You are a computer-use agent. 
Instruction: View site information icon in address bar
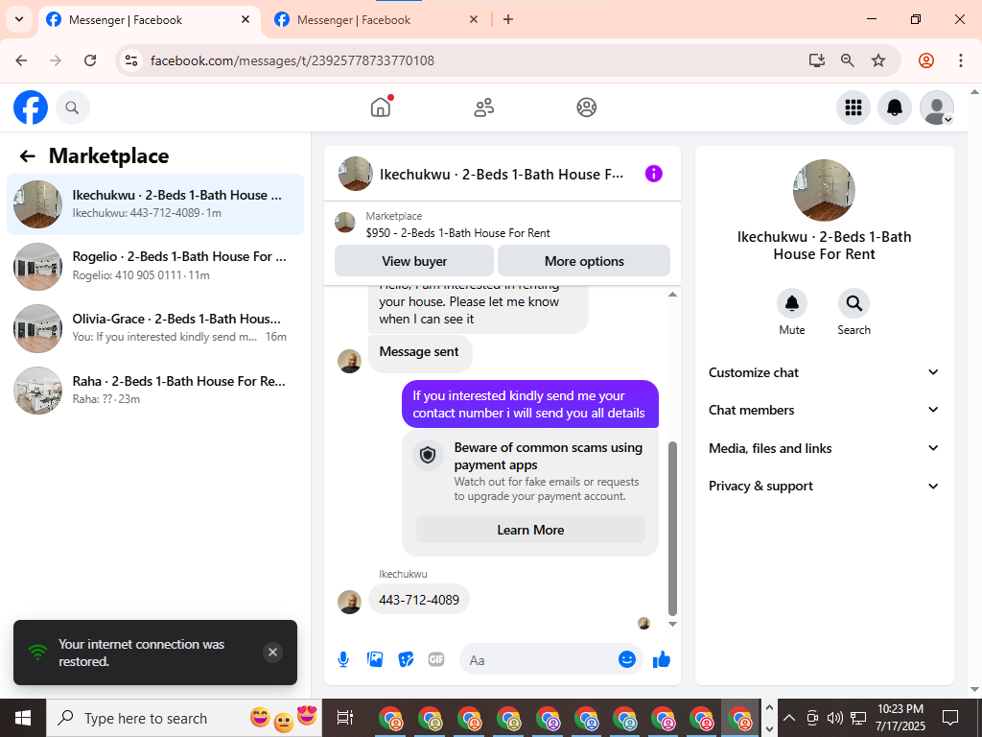130,60
